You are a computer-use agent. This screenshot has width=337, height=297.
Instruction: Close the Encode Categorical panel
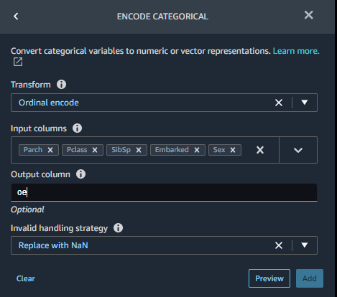click(308, 15)
